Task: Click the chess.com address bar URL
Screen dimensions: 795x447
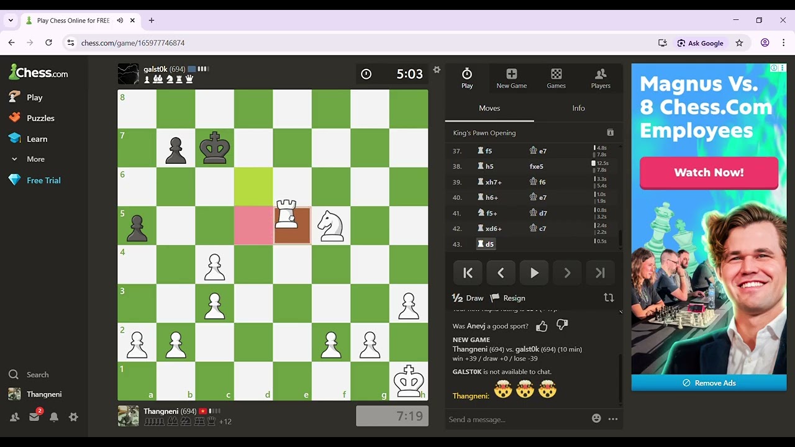Action: [x=133, y=43]
